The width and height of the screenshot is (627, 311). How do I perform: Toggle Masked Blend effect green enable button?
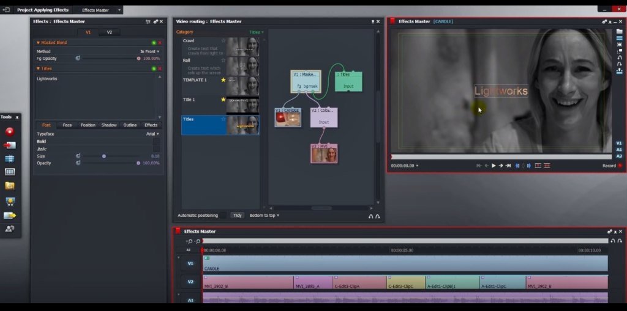[154, 43]
